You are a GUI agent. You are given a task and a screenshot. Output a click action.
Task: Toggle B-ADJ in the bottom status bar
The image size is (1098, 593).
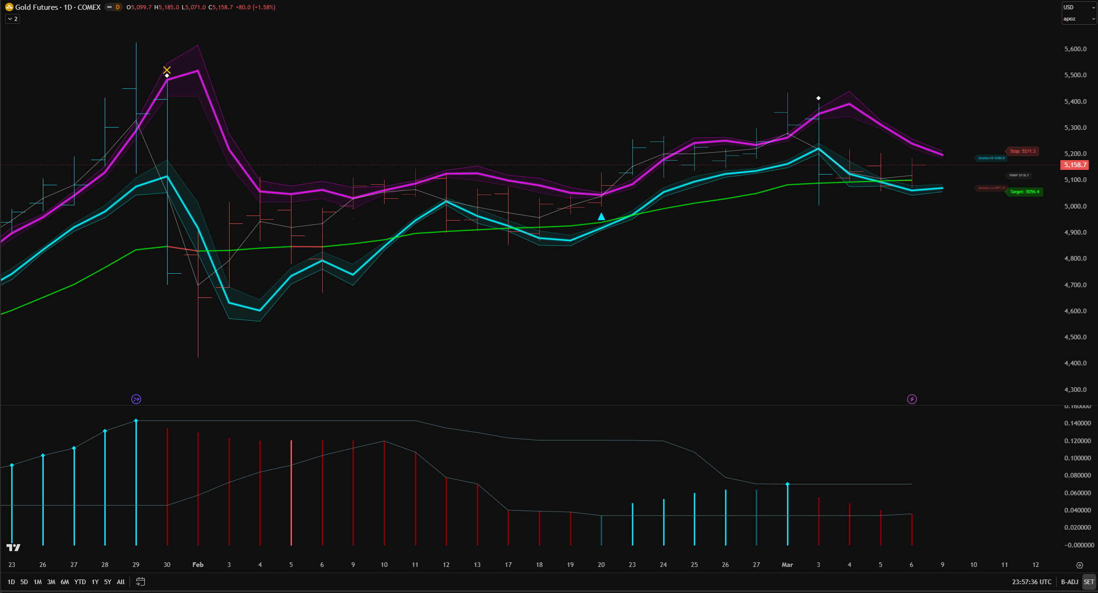(x=1069, y=581)
